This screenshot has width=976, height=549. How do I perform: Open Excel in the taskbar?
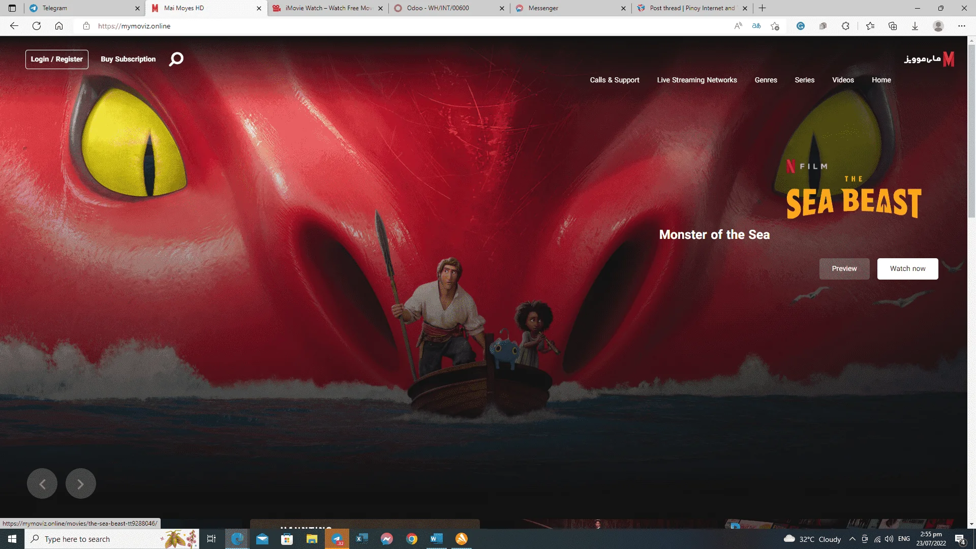362,539
